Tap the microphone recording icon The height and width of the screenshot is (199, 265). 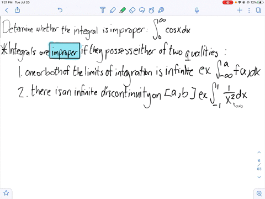coord(197,11)
